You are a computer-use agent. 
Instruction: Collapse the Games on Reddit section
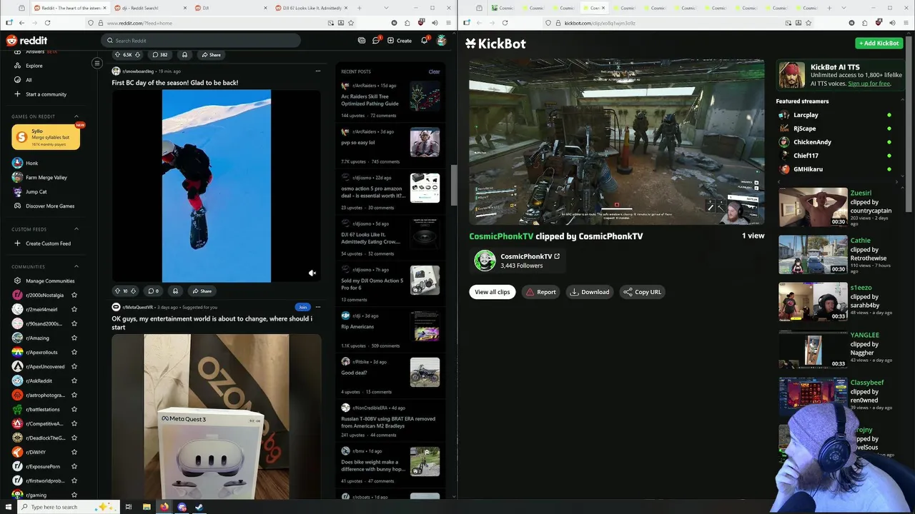coord(76,116)
